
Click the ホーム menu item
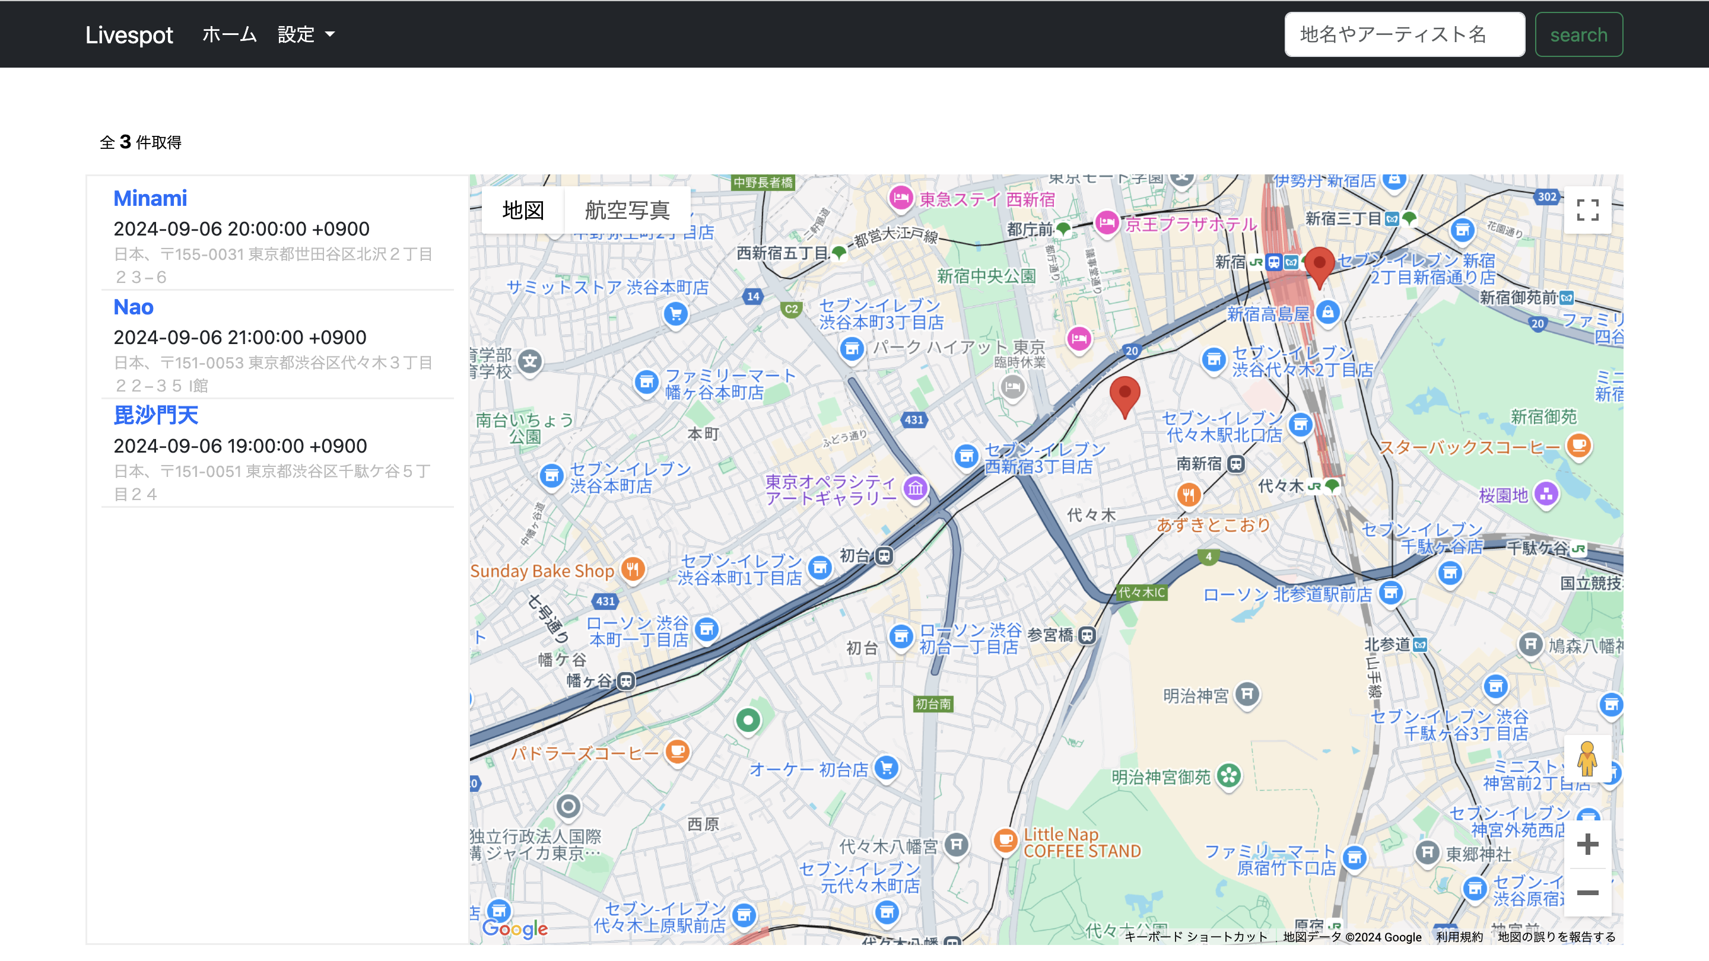(x=229, y=34)
